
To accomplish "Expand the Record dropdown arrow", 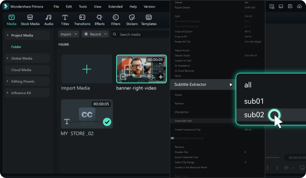I will (x=105, y=34).
